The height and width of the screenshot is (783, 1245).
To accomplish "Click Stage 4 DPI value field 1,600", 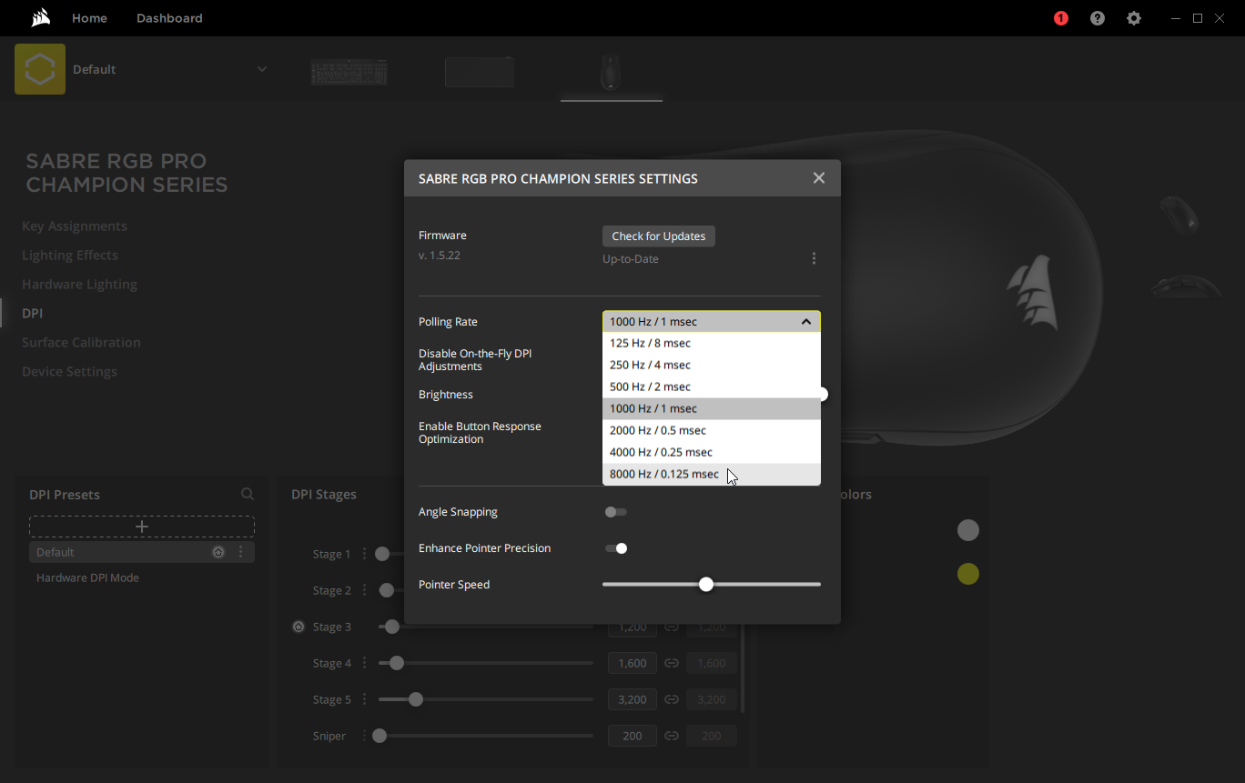I will tap(633, 663).
